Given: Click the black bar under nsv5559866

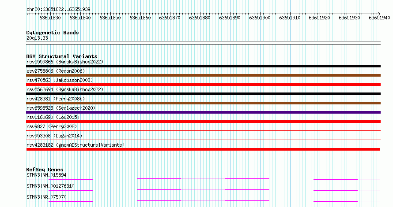Looking at the screenshot, I should pos(203,66).
